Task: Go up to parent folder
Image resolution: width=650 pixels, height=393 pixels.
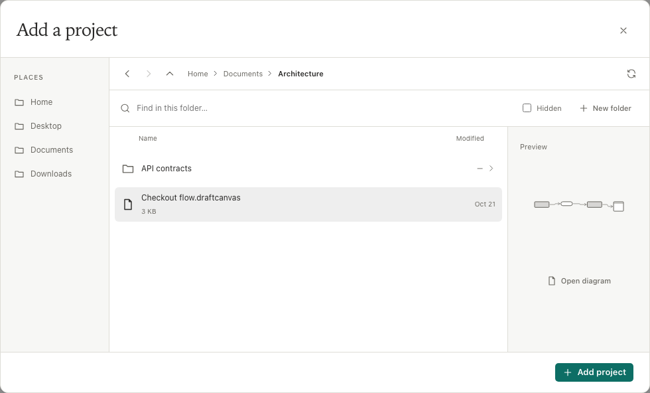Action: click(170, 74)
